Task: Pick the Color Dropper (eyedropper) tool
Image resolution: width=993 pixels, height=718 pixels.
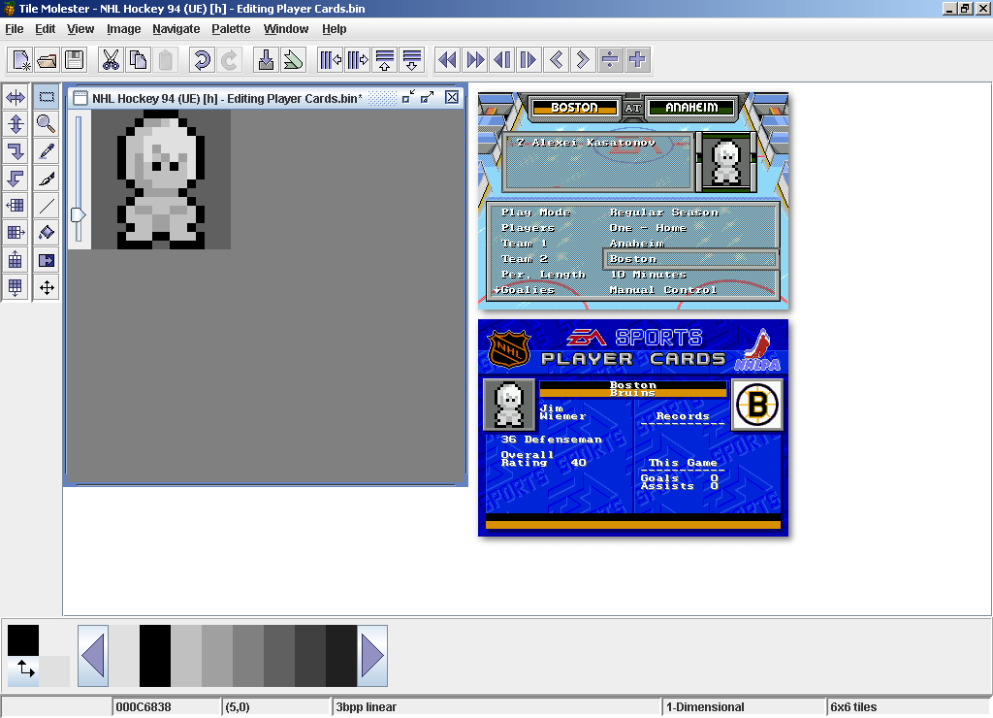Action: click(x=46, y=150)
